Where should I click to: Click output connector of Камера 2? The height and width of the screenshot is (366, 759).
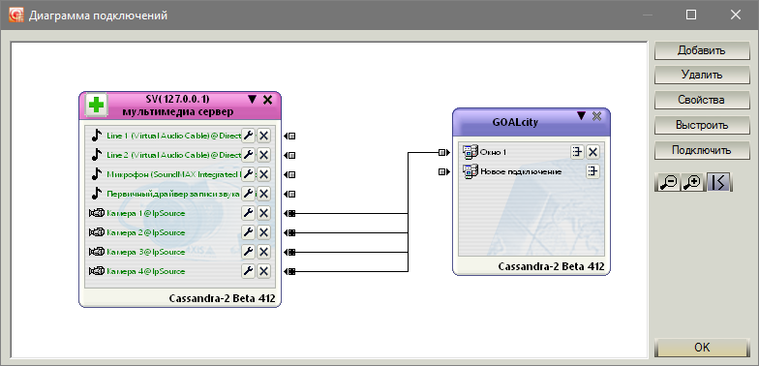point(290,232)
